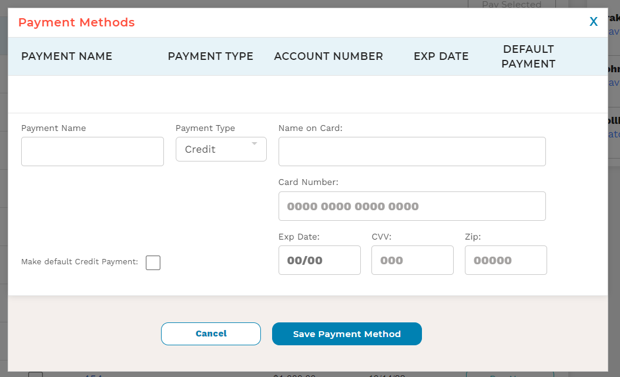This screenshot has width=620, height=377.
Task: Select the PAYMENT TYPE column header
Action: coord(210,56)
